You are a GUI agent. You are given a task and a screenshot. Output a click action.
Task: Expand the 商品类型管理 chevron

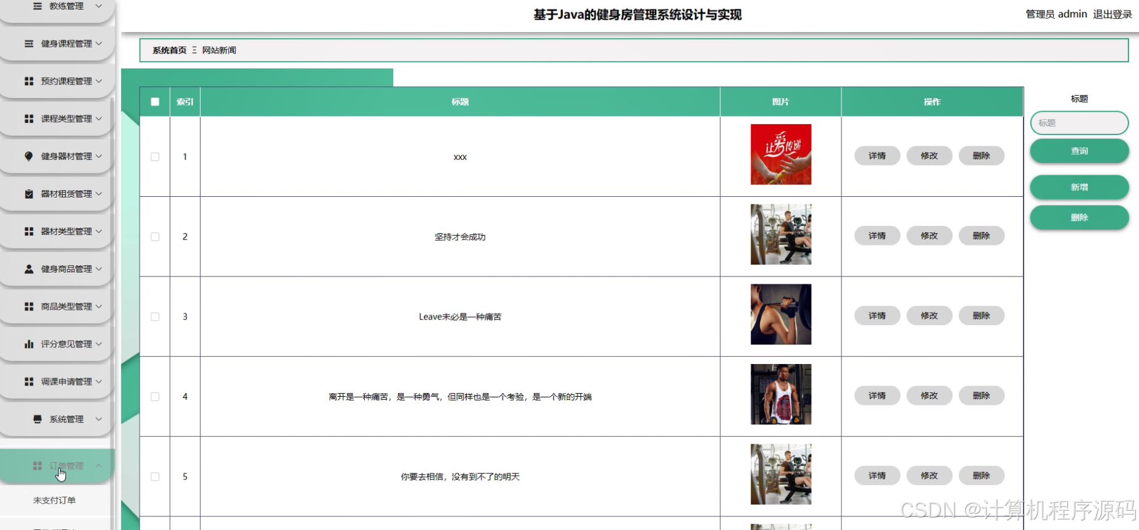99,307
